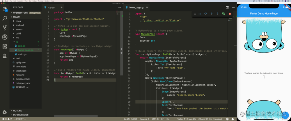Click the Step Into debug button

[x=212, y=14]
